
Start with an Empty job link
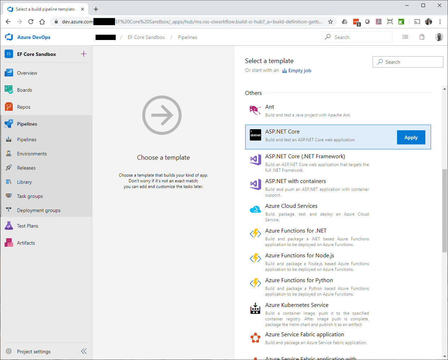[299, 70]
